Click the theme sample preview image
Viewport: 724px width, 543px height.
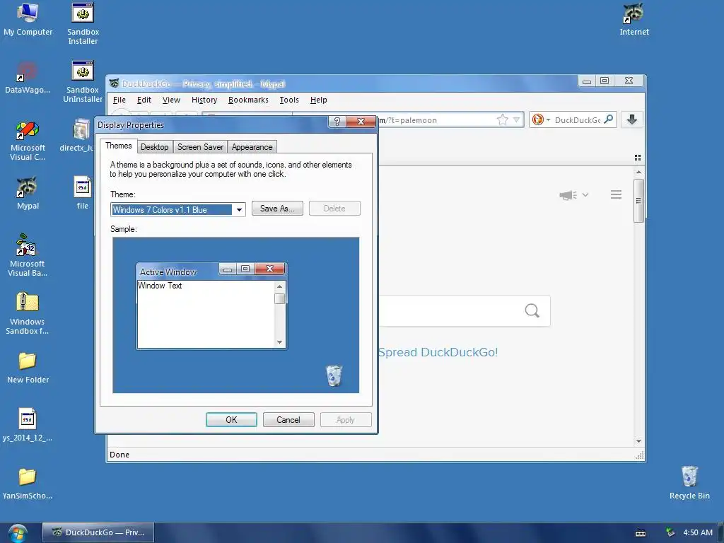coord(236,315)
